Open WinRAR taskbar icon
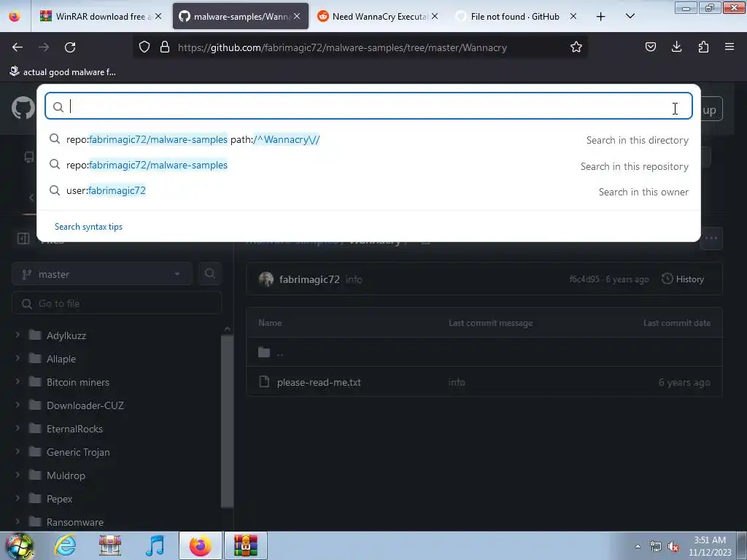 click(x=246, y=545)
